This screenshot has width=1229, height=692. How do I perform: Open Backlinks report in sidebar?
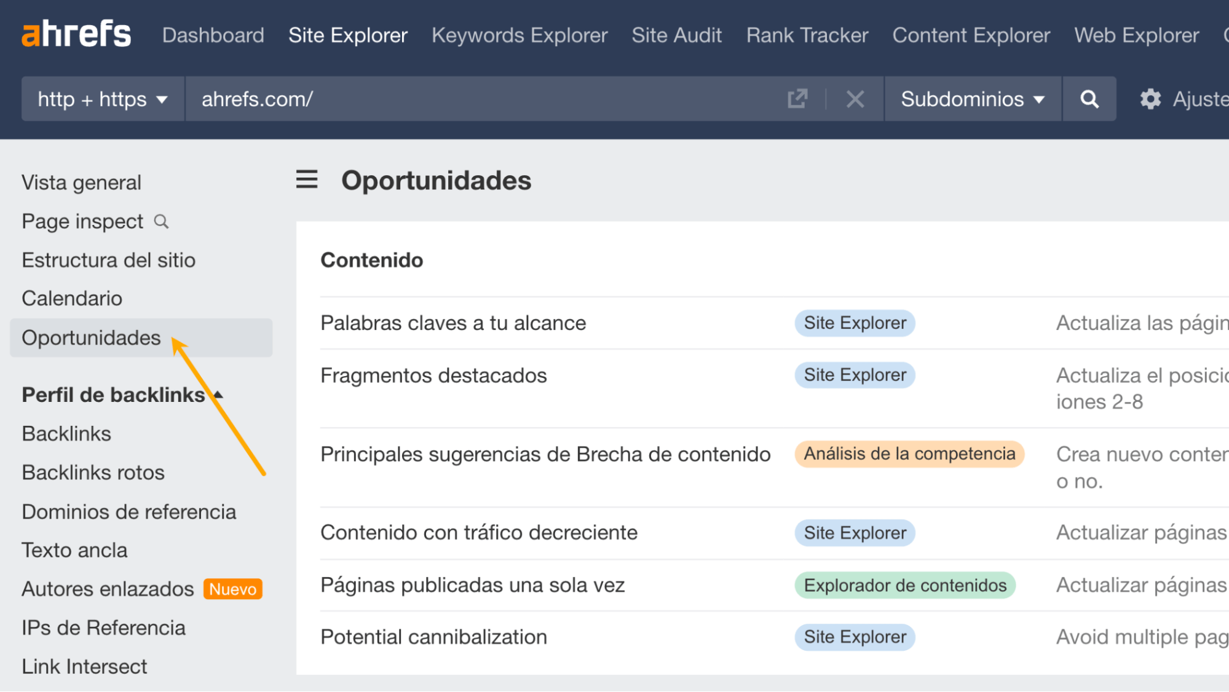point(66,433)
